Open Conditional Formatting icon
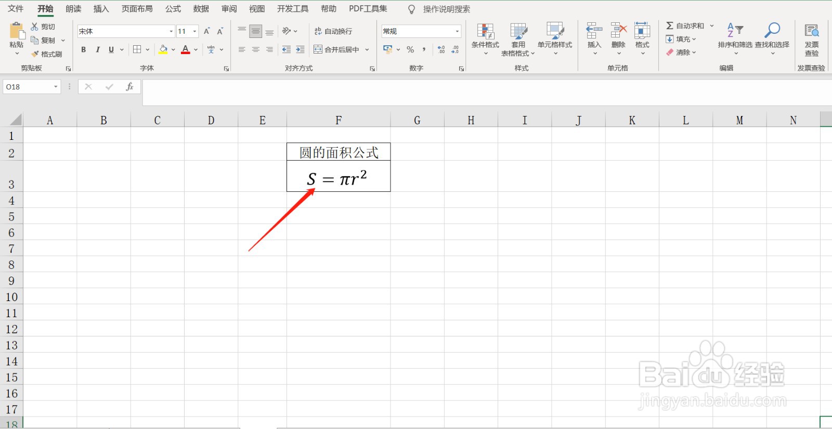 [486, 31]
